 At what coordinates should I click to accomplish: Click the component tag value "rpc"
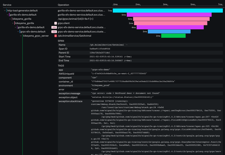point(94,78)
